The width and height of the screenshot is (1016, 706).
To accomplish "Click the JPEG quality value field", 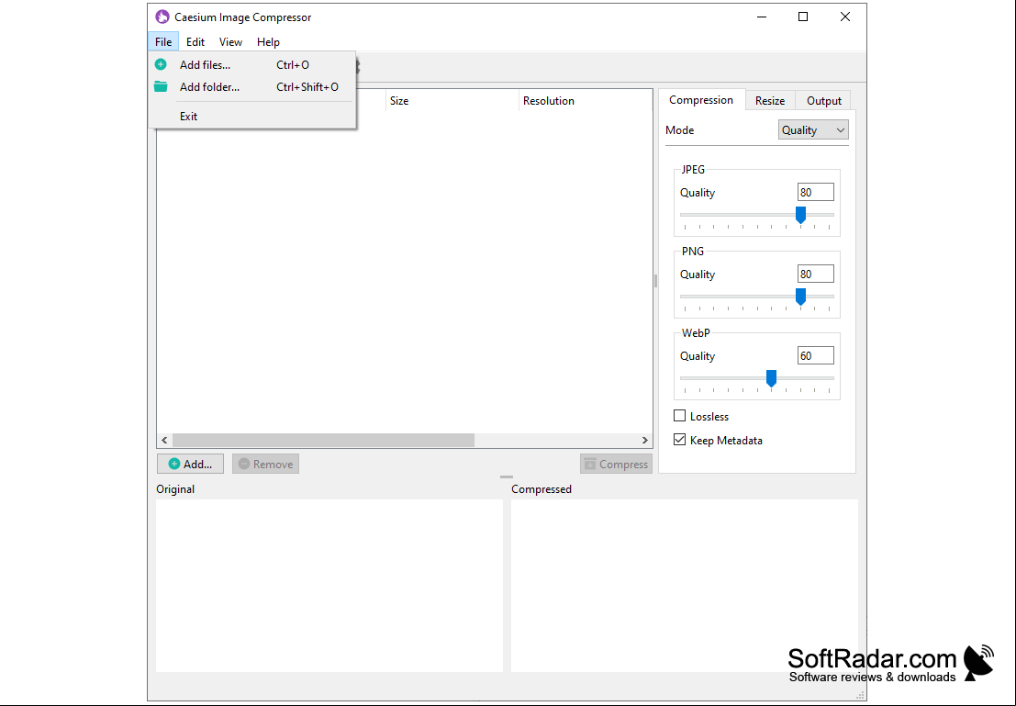I will pos(815,192).
